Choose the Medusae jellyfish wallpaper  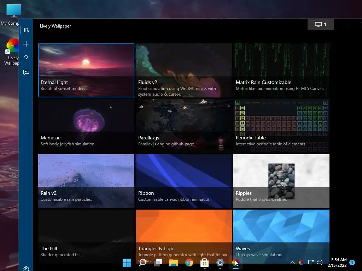86,126
